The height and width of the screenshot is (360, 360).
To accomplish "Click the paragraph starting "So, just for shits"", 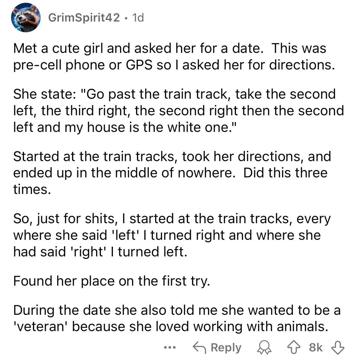I will (x=172, y=235).
